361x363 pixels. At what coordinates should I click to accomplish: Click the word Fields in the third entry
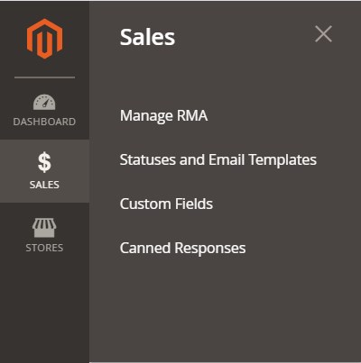pos(194,204)
